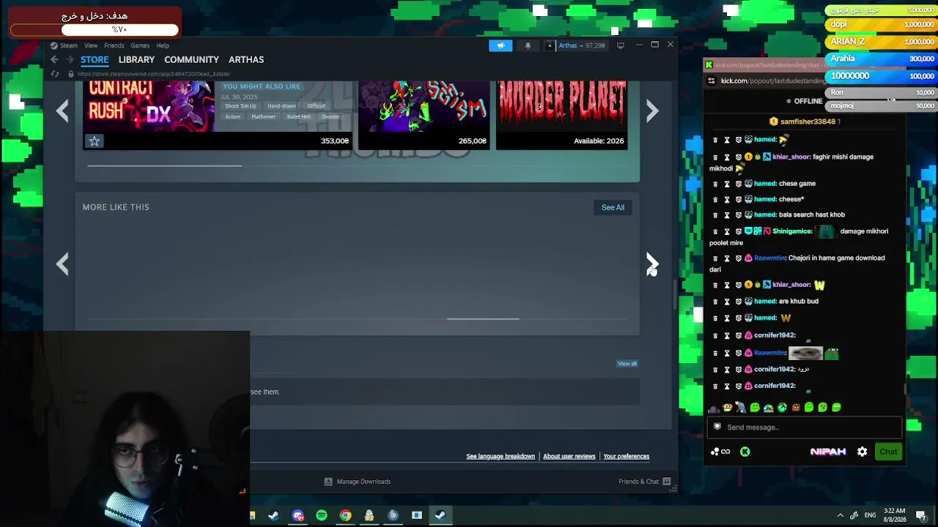This screenshot has height=527, width=938.
Task: Open Your preferences link
Action: (x=627, y=456)
